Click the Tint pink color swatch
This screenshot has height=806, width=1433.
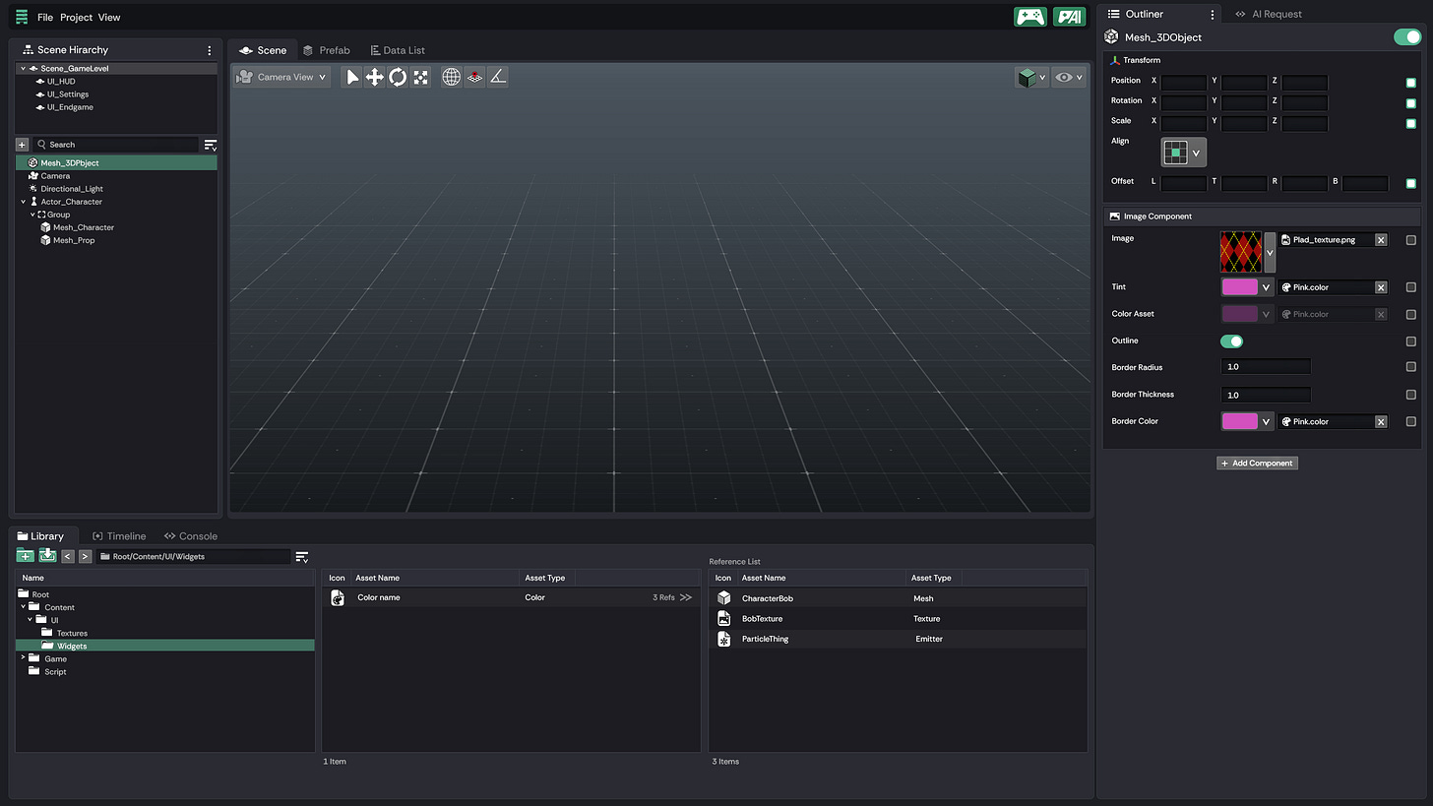pos(1239,287)
